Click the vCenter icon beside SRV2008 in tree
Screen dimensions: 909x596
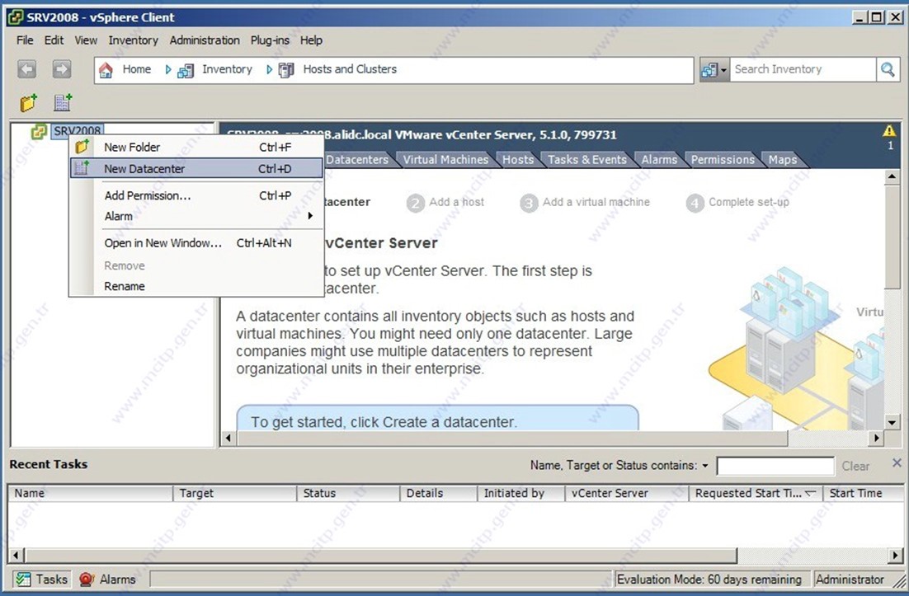[39, 131]
